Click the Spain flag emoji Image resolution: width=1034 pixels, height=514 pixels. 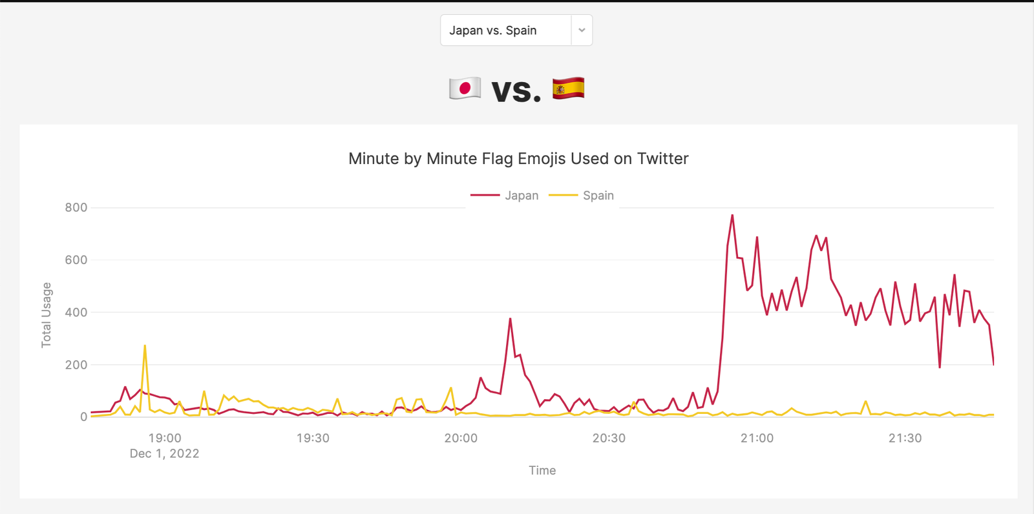(x=569, y=88)
